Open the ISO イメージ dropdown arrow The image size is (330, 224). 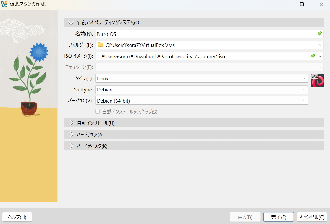click(x=320, y=56)
